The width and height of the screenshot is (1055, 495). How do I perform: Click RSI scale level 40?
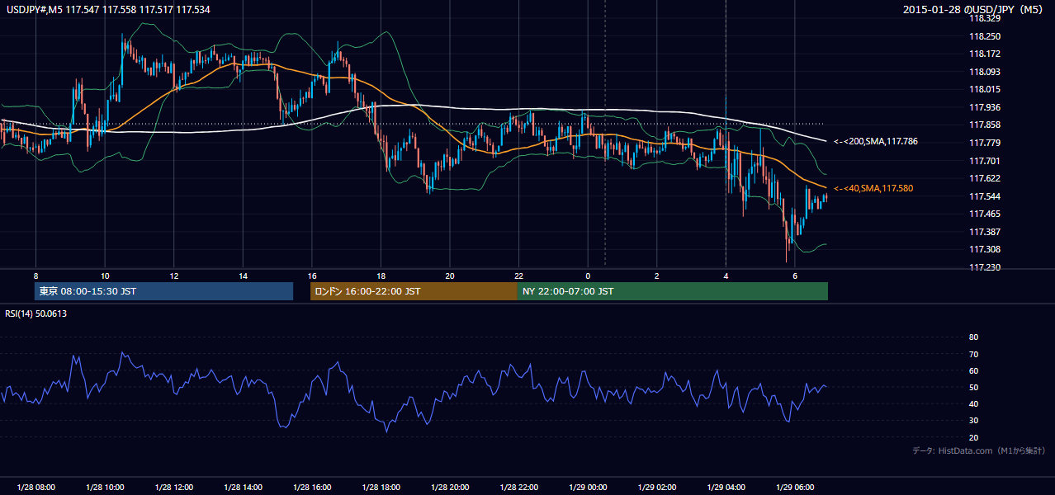point(973,403)
